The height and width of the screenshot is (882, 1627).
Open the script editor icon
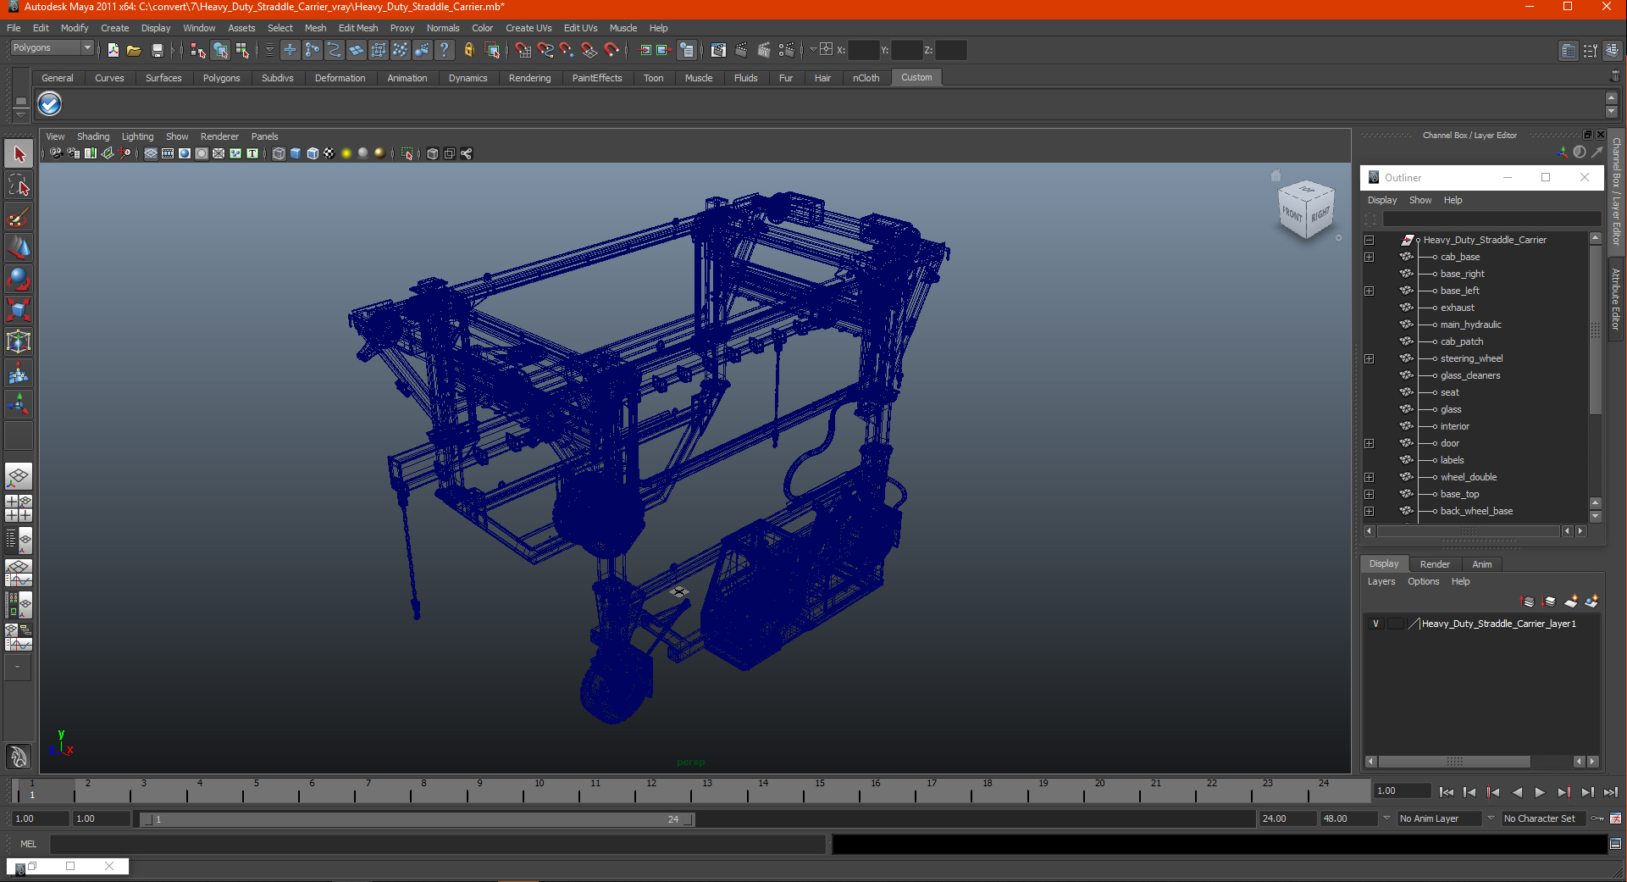[1615, 844]
